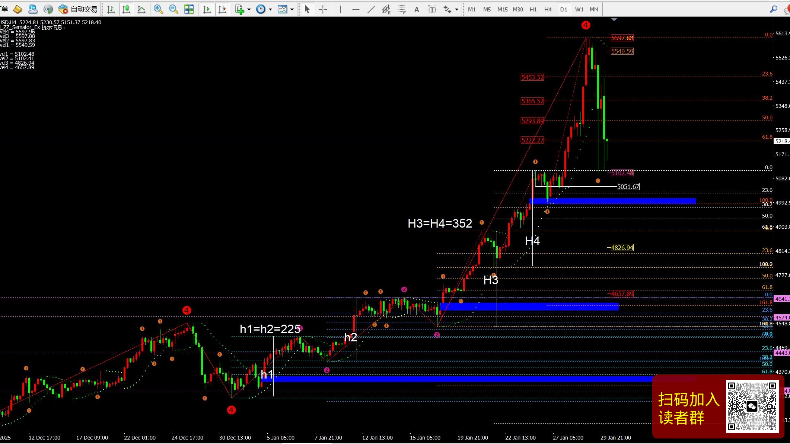
Task: Open the tile windows layout icon
Action: [x=189, y=9]
